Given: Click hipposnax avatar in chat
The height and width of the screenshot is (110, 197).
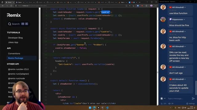Looking at the screenshot, I should click(163, 20).
